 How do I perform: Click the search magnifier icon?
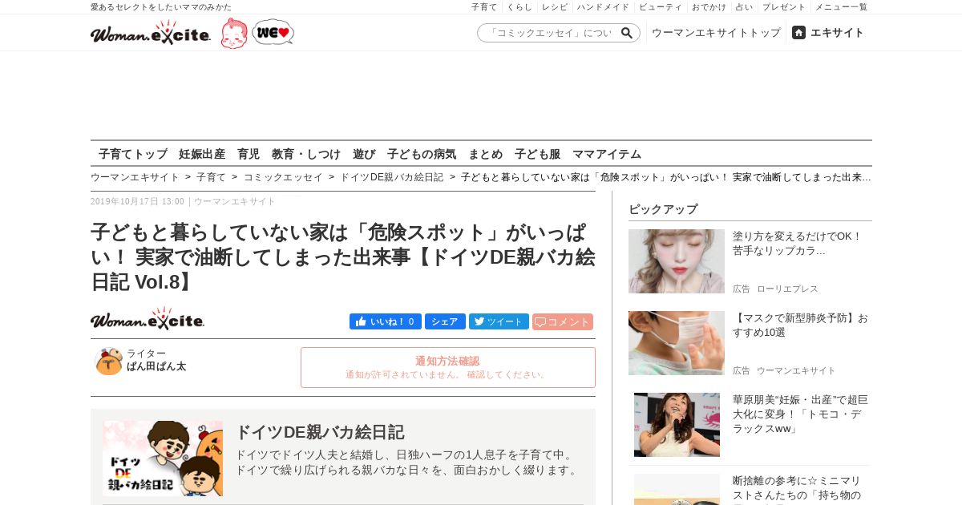point(627,33)
